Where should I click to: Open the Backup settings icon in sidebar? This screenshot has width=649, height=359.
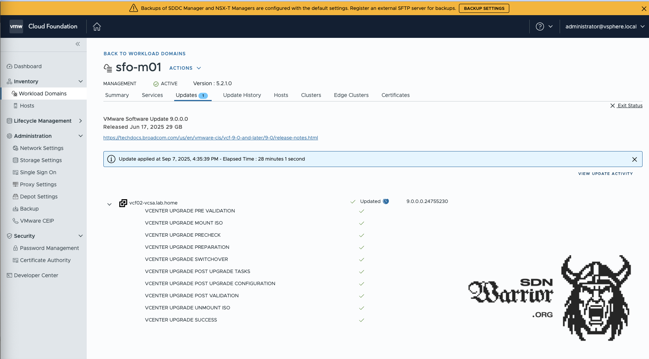(x=16, y=209)
